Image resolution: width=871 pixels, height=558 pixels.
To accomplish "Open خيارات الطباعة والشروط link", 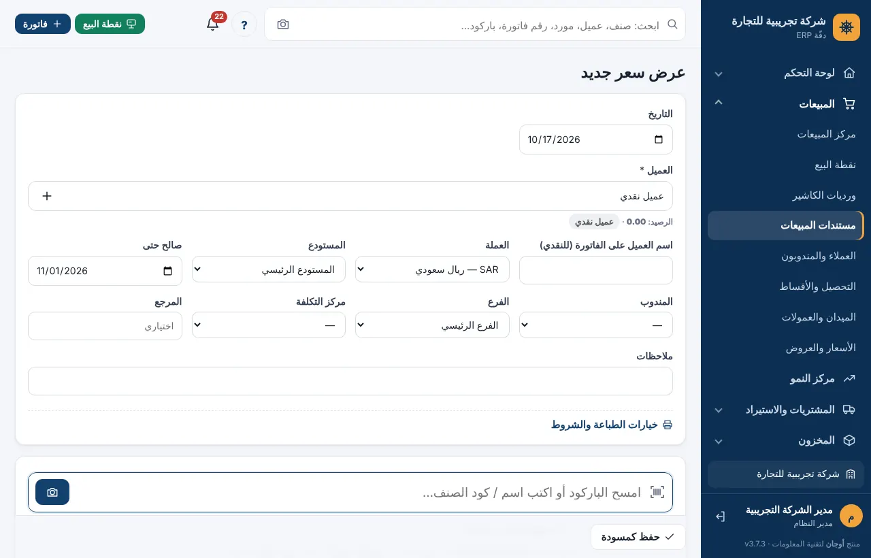I will pos(612,425).
